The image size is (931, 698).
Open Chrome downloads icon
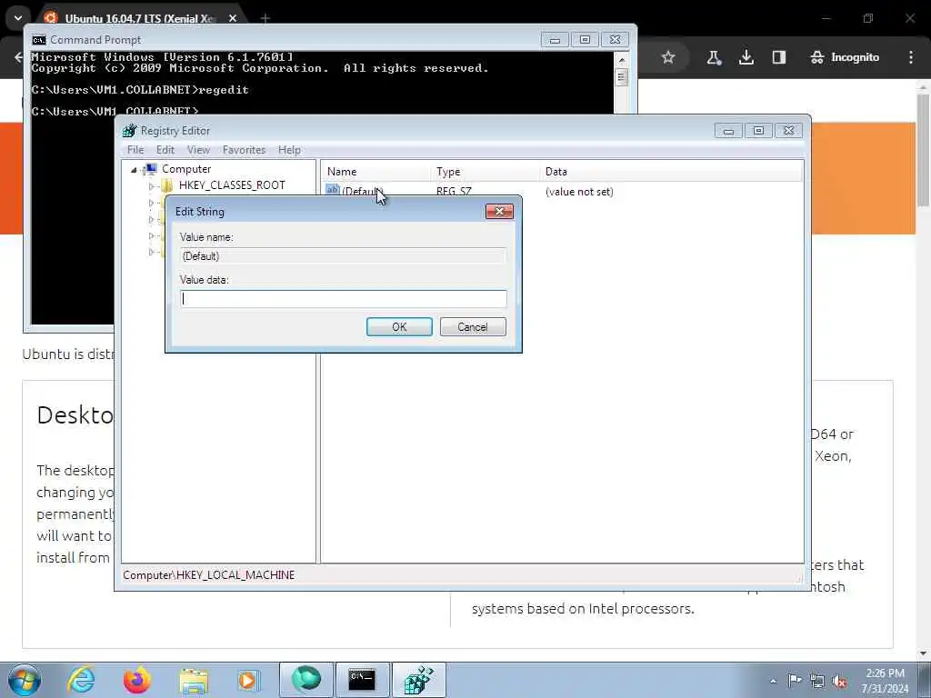[x=746, y=57]
